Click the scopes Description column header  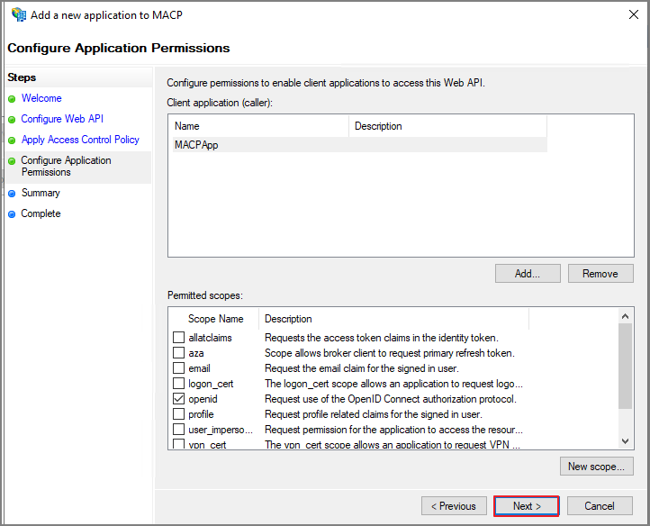393,319
